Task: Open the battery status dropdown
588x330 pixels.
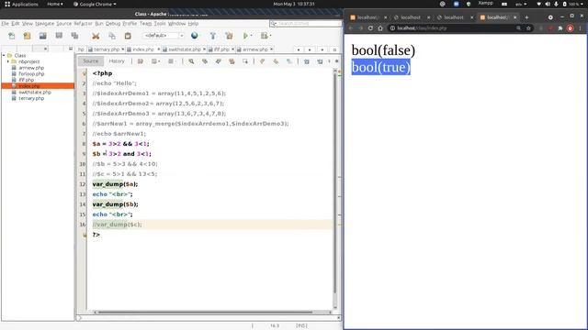Action: click(x=571, y=4)
